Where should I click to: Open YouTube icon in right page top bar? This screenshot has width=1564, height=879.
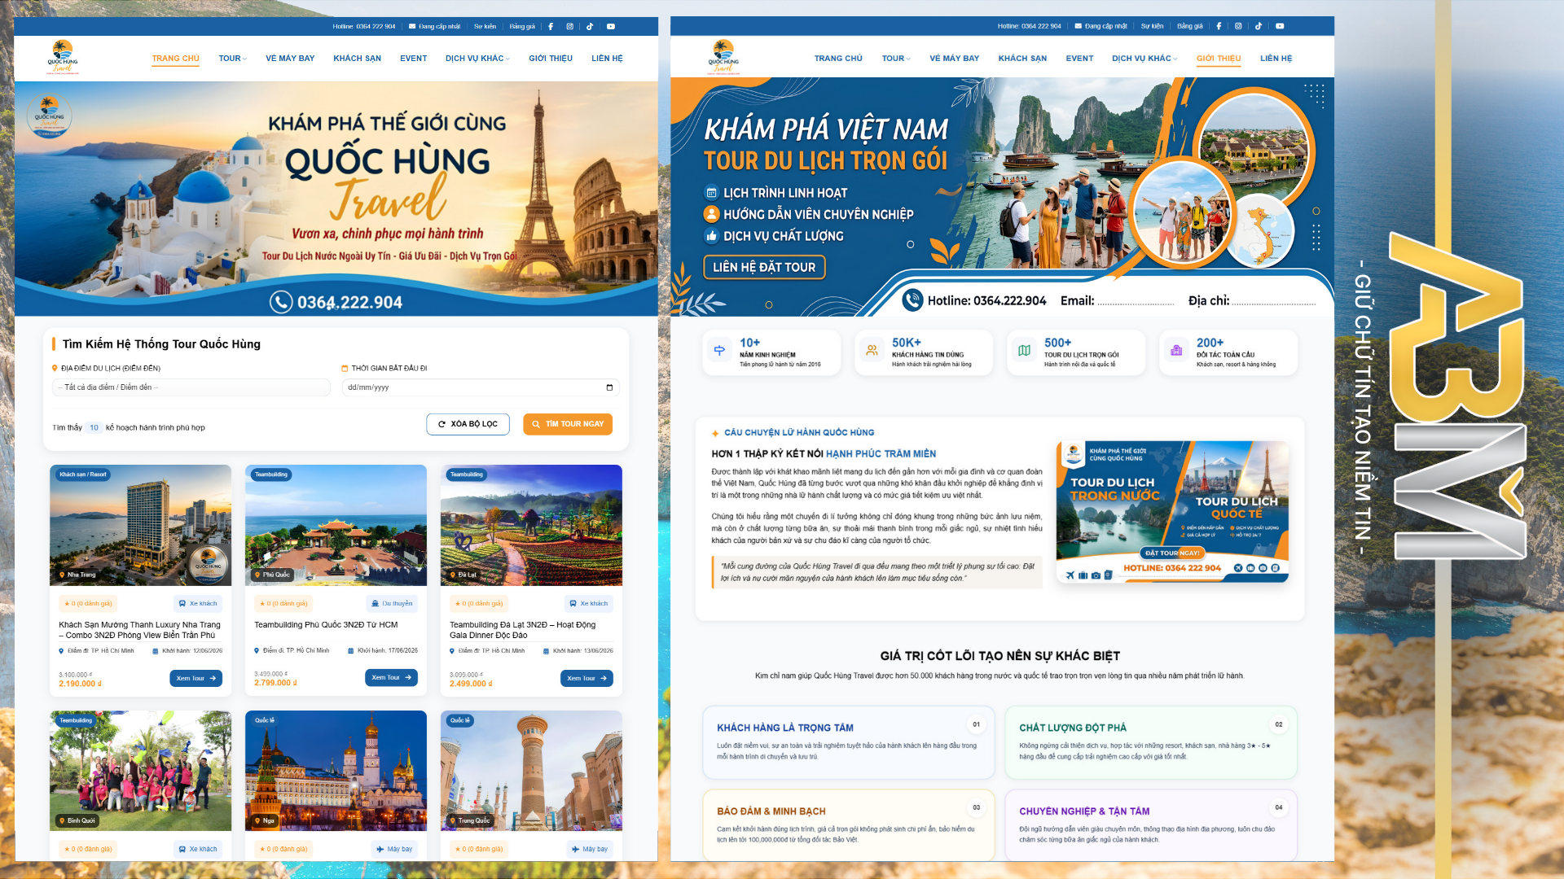[1280, 26]
